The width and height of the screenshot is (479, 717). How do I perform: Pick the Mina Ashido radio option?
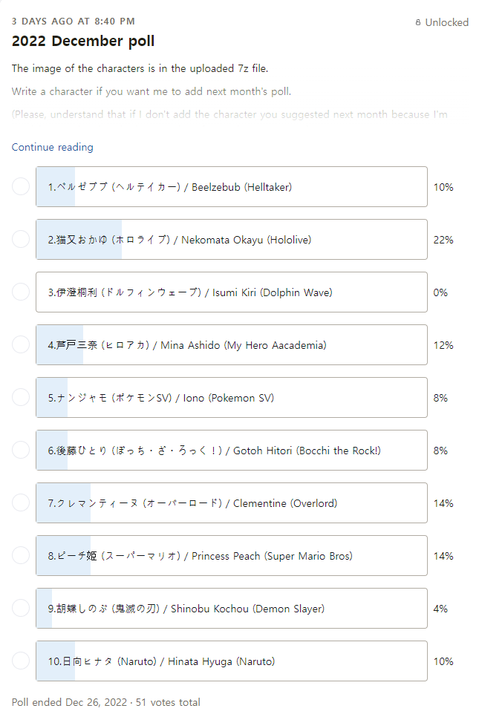[21, 344]
